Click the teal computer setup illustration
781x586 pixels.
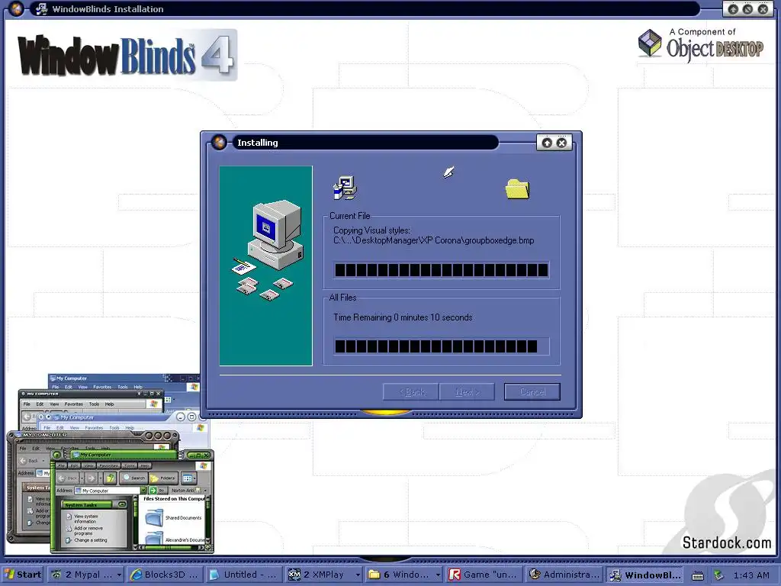266,266
